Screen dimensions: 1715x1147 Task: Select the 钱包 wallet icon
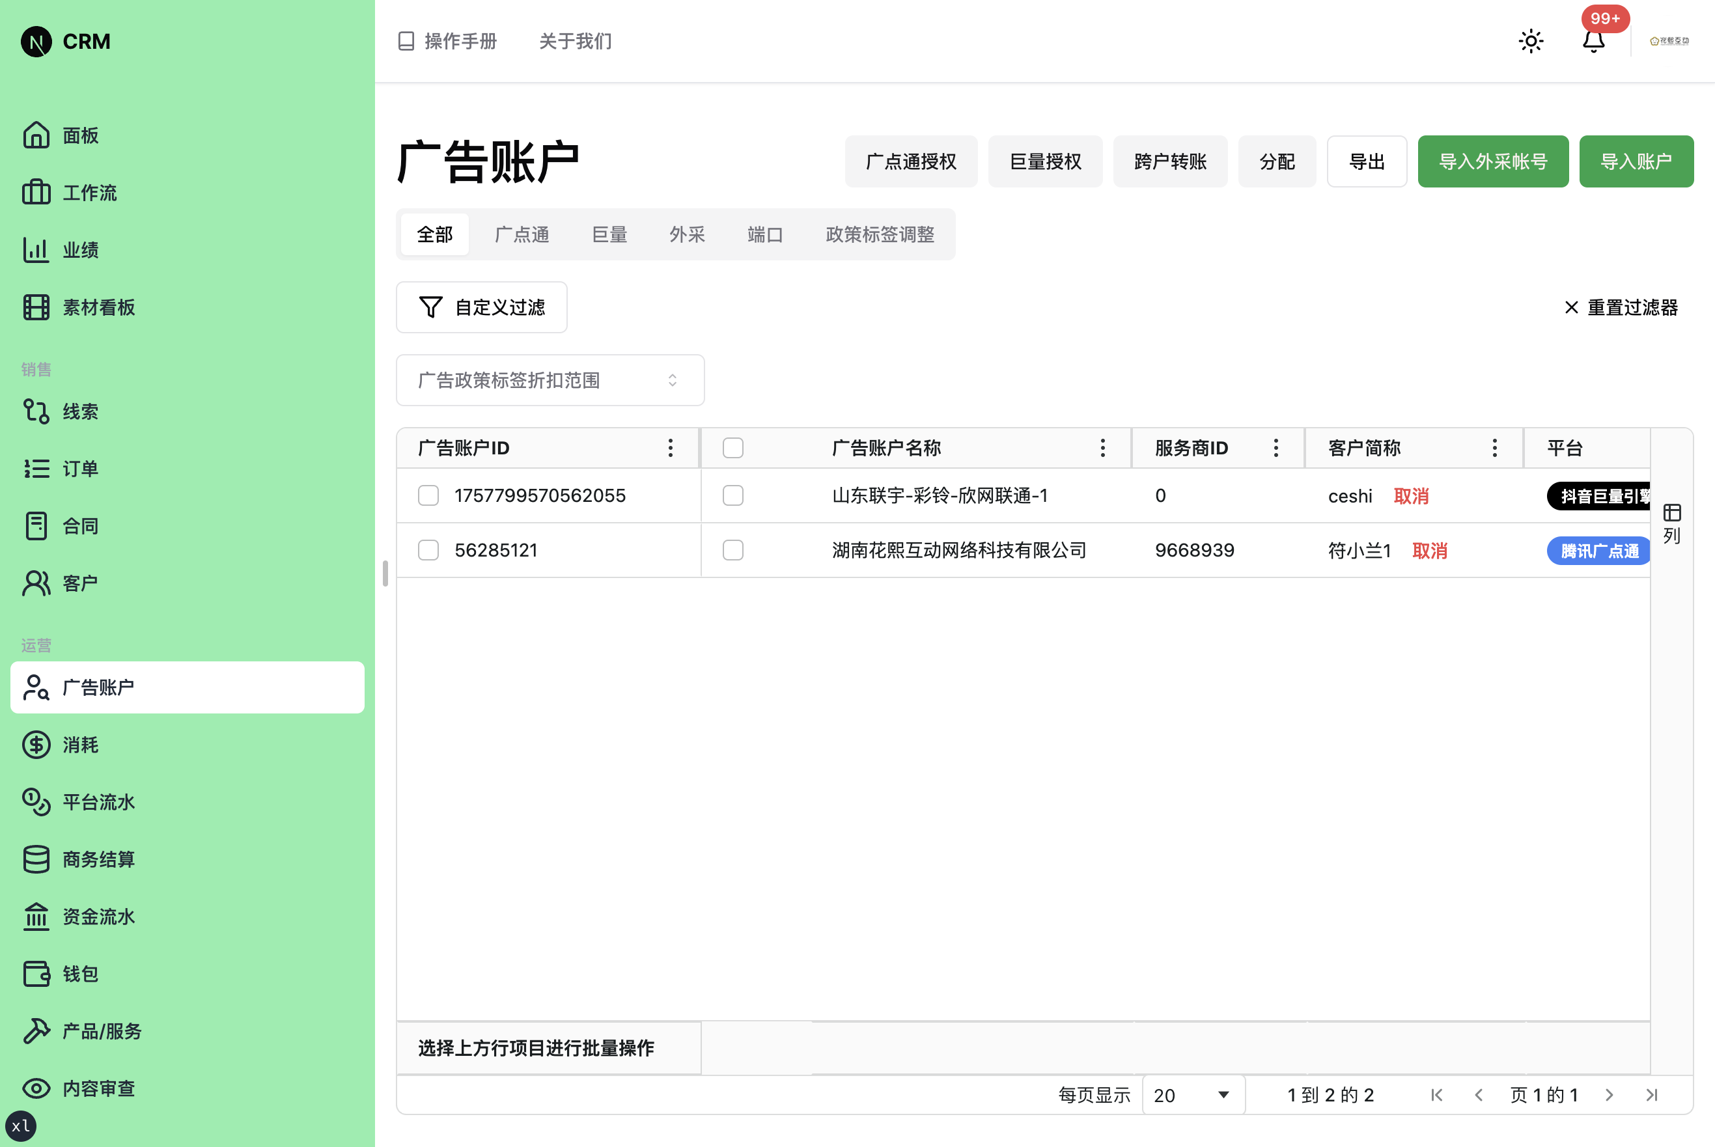(36, 974)
